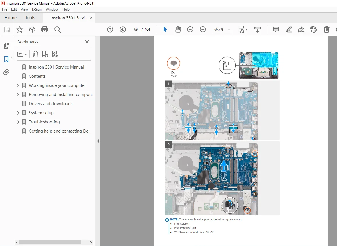337x246 pixels.
Task: Select the highlight text pen tool
Action: (288, 29)
